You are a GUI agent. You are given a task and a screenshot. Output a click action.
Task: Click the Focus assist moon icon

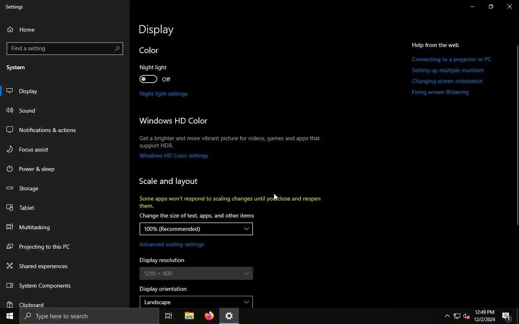click(x=10, y=149)
